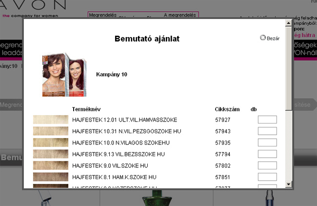Close the dialog with the Bezár icon
Viewport: 317px width, 206px height.
click(x=262, y=38)
